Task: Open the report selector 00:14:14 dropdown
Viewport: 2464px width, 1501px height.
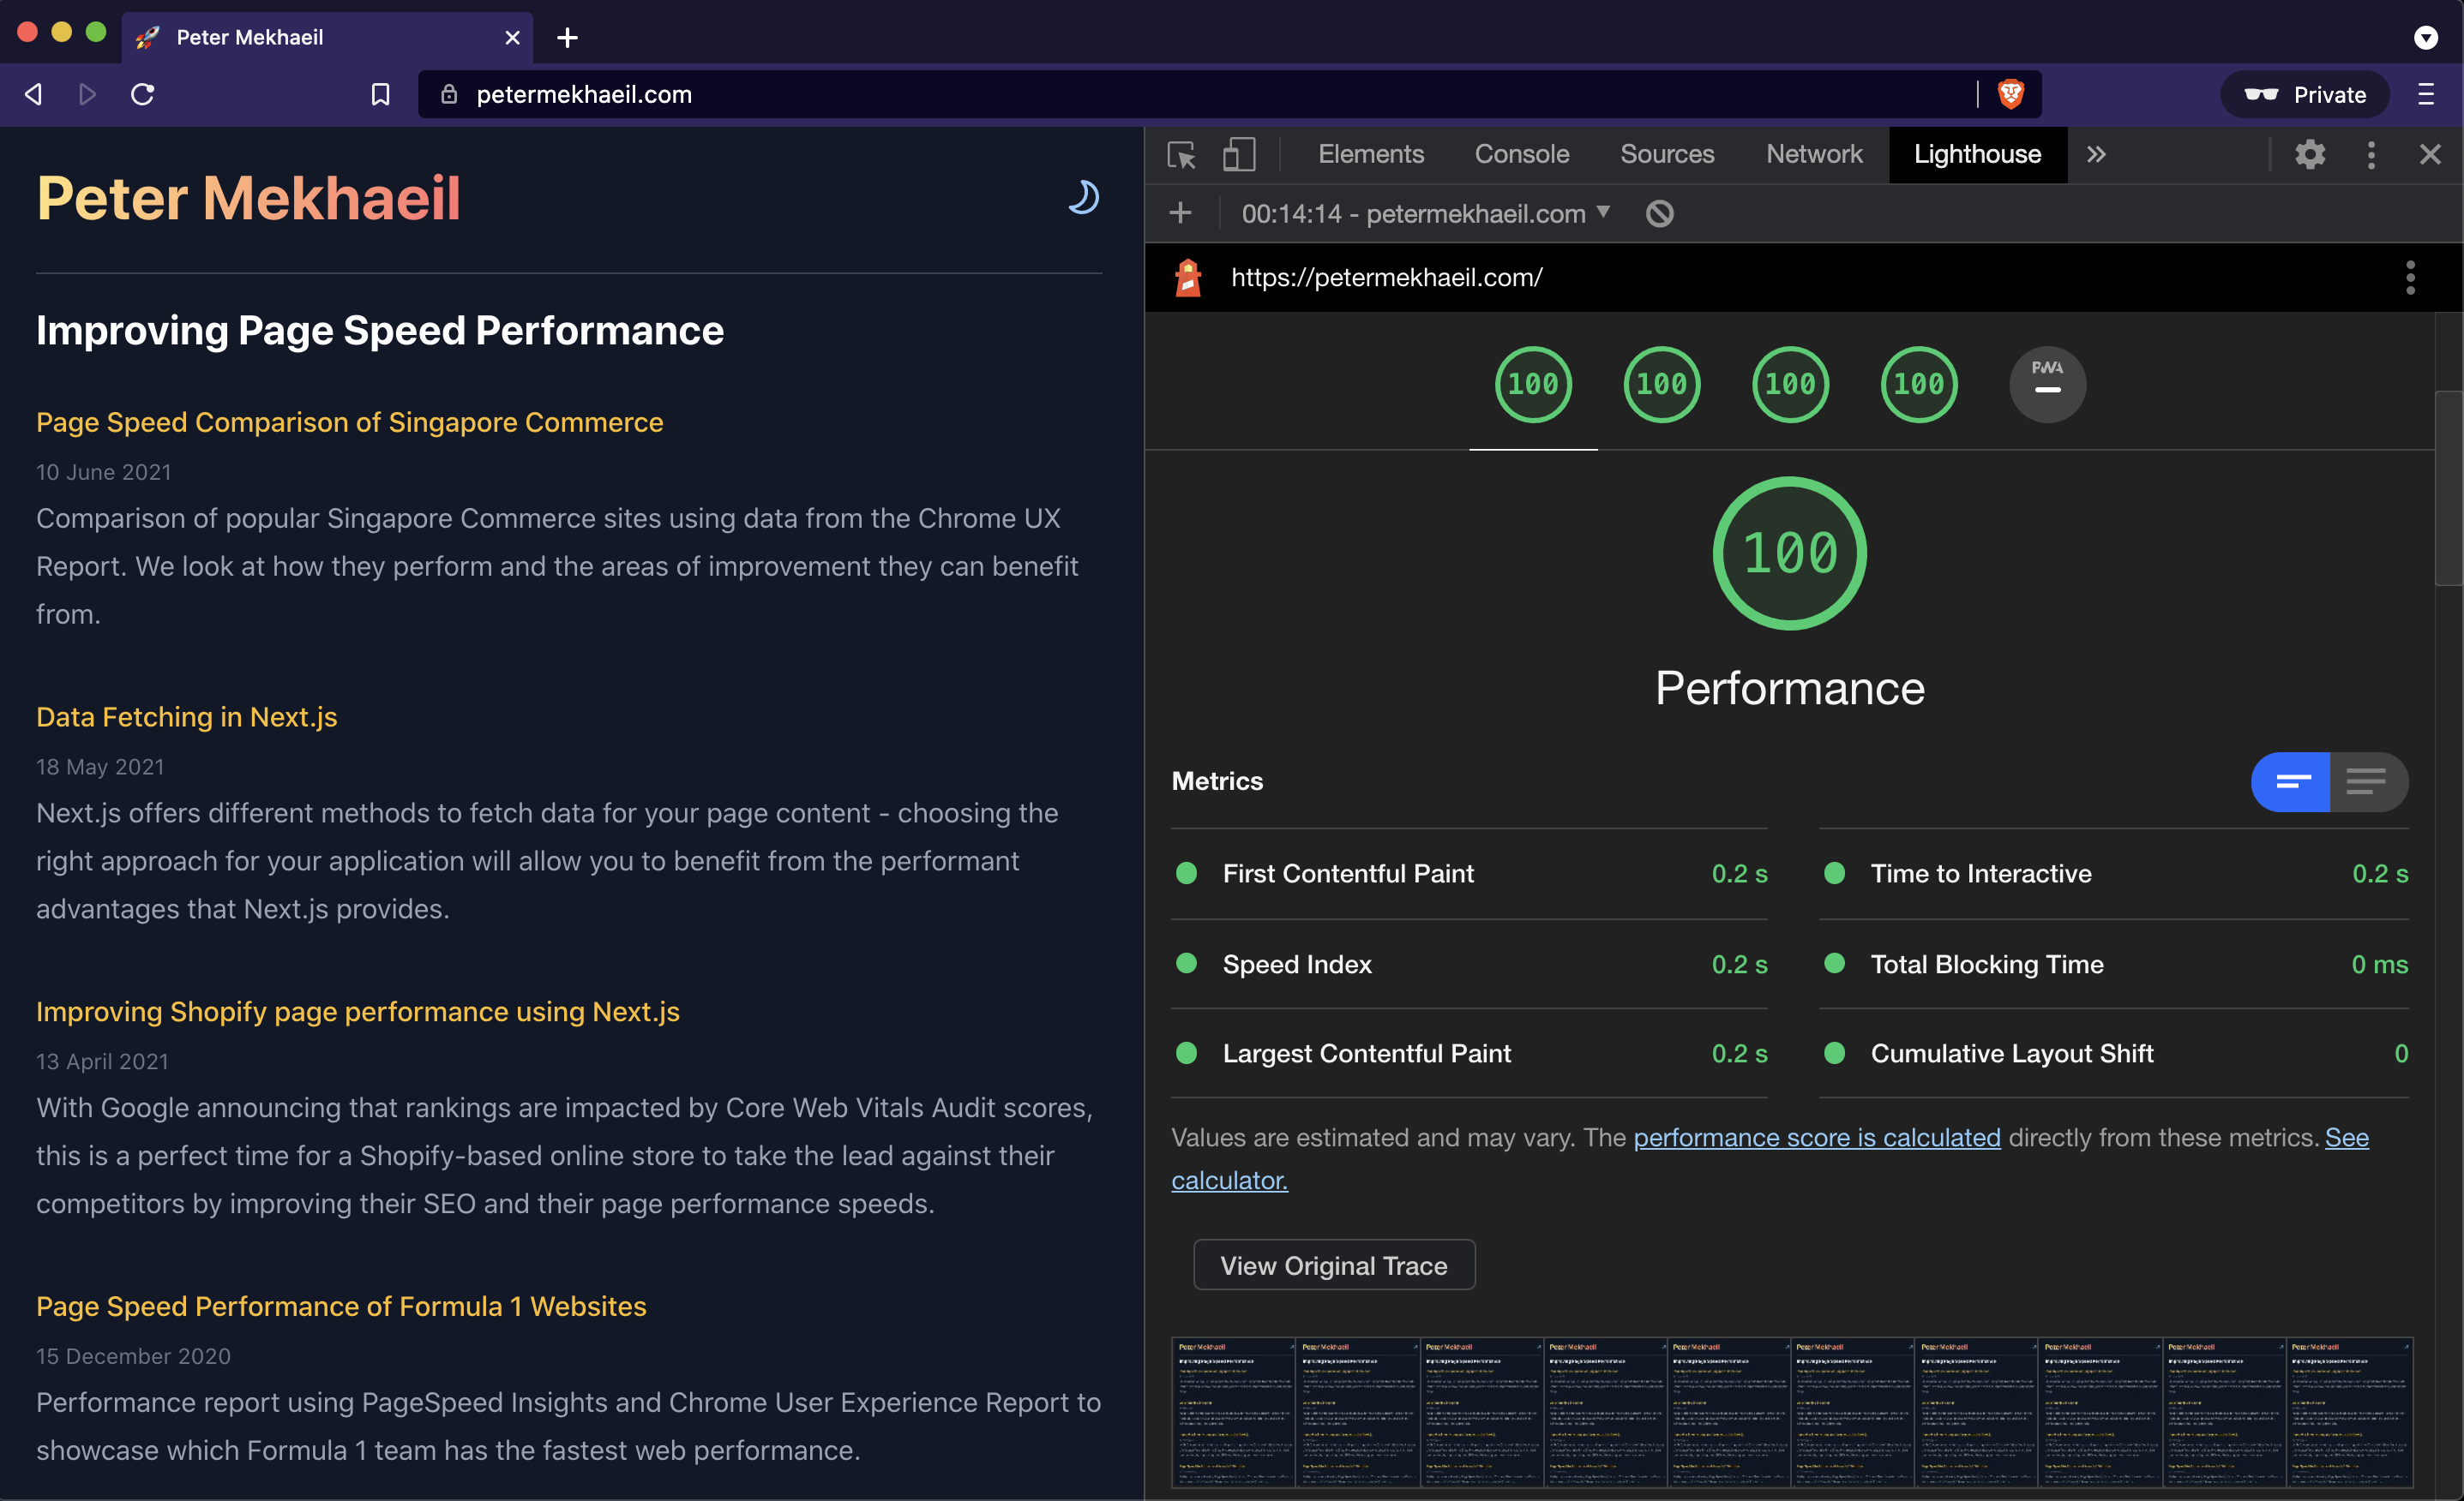Action: tap(1425, 212)
